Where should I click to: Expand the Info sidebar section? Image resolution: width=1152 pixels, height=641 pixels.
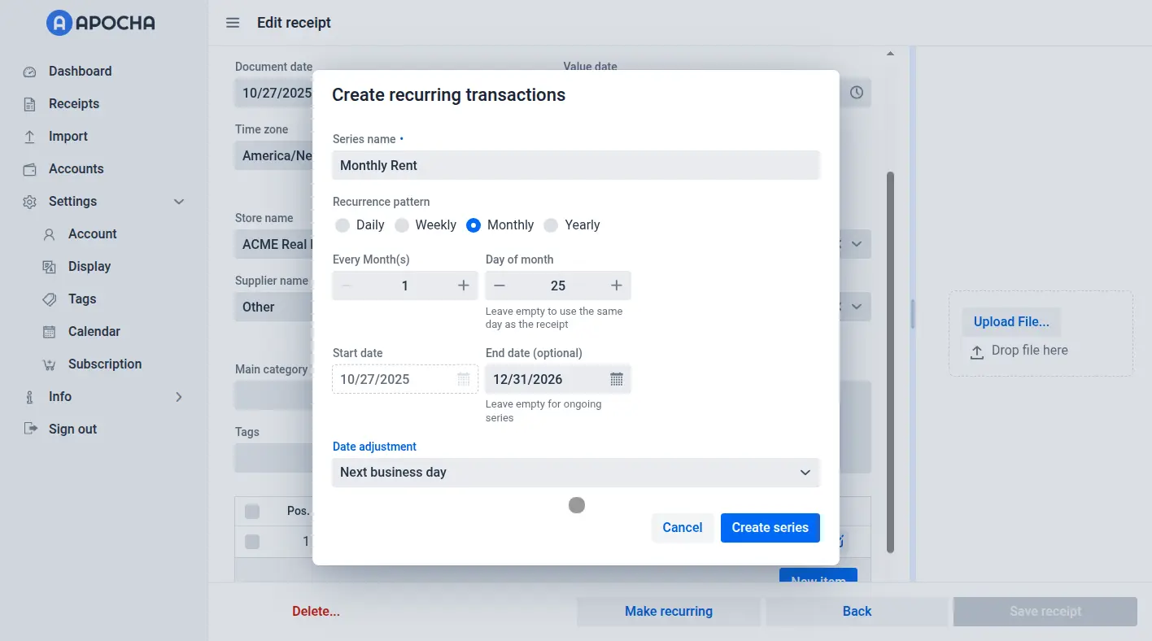pyautogui.click(x=179, y=397)
